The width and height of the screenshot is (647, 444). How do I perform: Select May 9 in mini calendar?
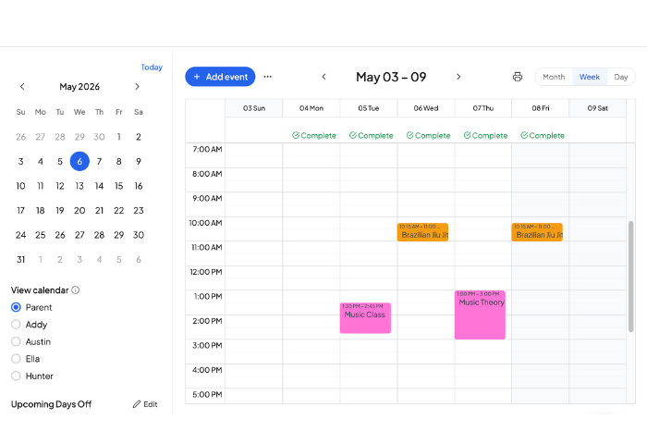[139, 162]
